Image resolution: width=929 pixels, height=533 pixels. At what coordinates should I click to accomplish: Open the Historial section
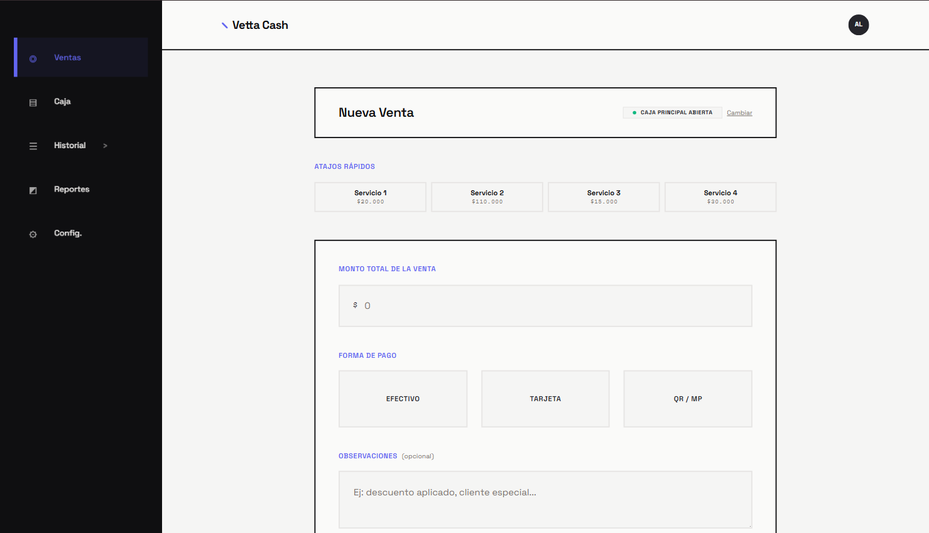82,145
